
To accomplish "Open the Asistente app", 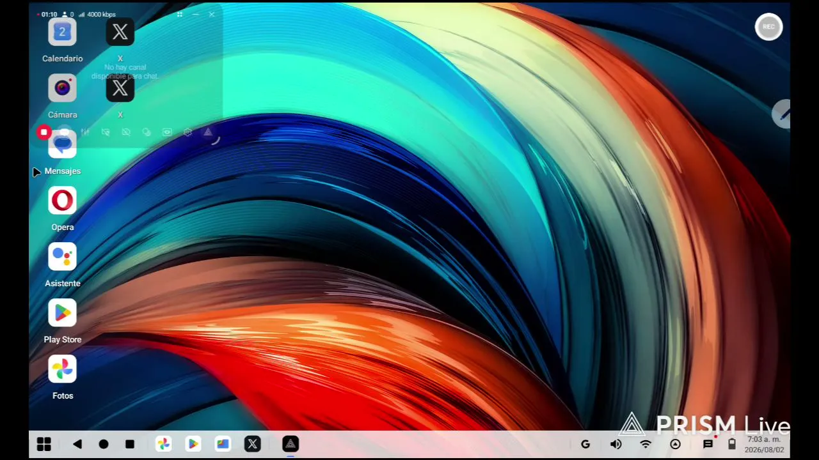I will point(62,257).
